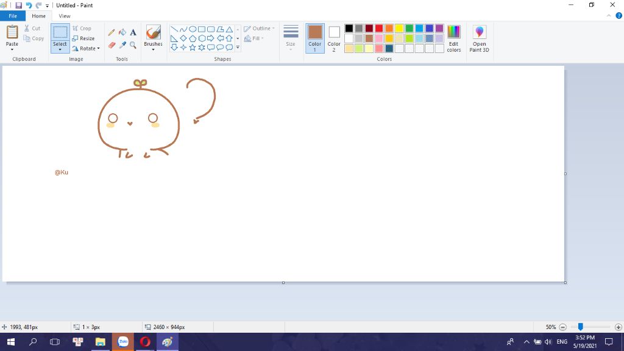Switch to the View tab
The image size is (624, 351).
(x=65, y=16)
